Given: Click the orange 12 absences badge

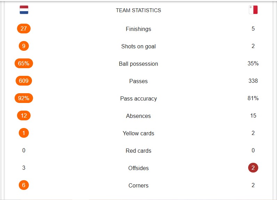Looking at the screenshot, I should point(24,115).
